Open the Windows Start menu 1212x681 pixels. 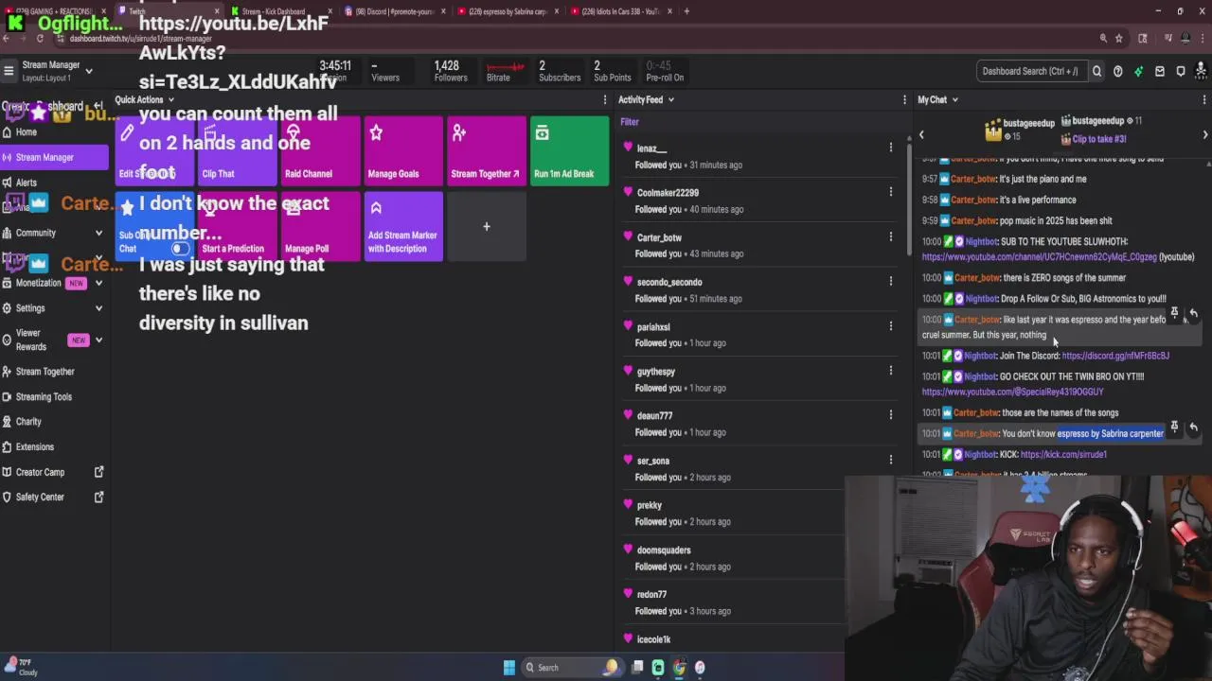click(x=509, y=668)
